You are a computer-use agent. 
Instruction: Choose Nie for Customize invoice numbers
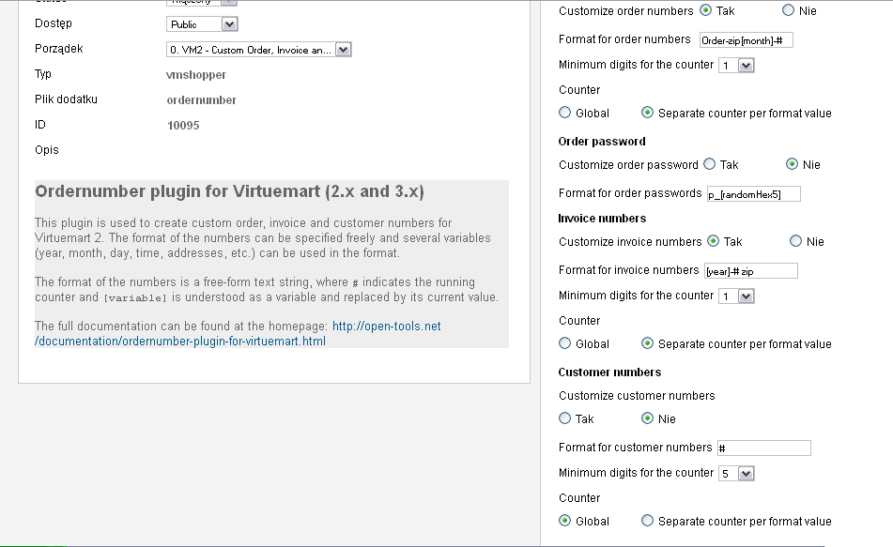[x=796, y=241]
